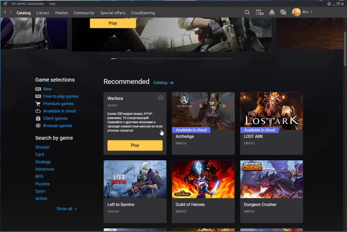Filter by Strategy genre

pyautogui.click(x=43, y=162)
